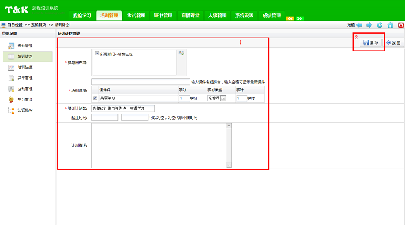Click the blue back arrow icon
The width and height of the screenshot is (405, 226).
(x=359, y=25)
